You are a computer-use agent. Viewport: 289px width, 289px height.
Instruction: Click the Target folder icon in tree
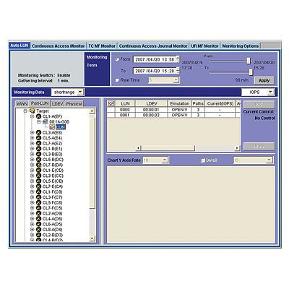(x=33, y=111)
